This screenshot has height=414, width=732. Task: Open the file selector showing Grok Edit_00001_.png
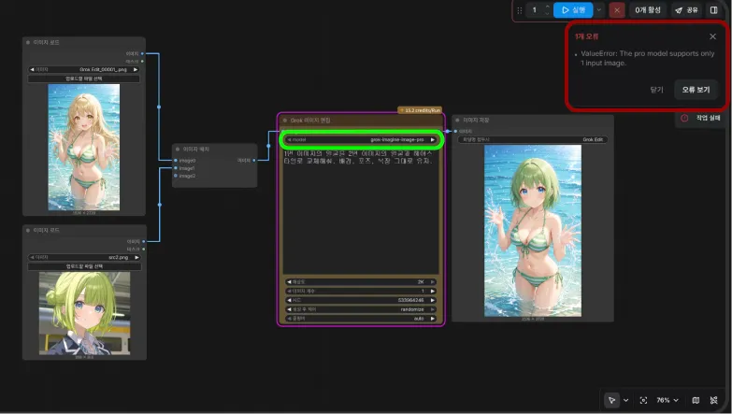[x=83, y=69]
